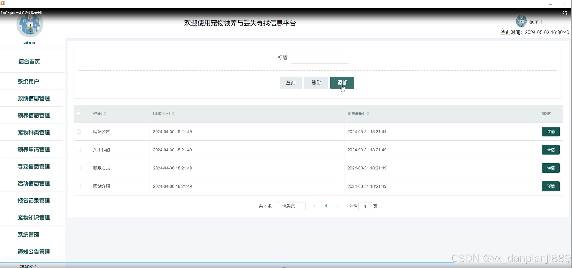Expand 报名记录管理 menu
572x268 pixels.
32,200
